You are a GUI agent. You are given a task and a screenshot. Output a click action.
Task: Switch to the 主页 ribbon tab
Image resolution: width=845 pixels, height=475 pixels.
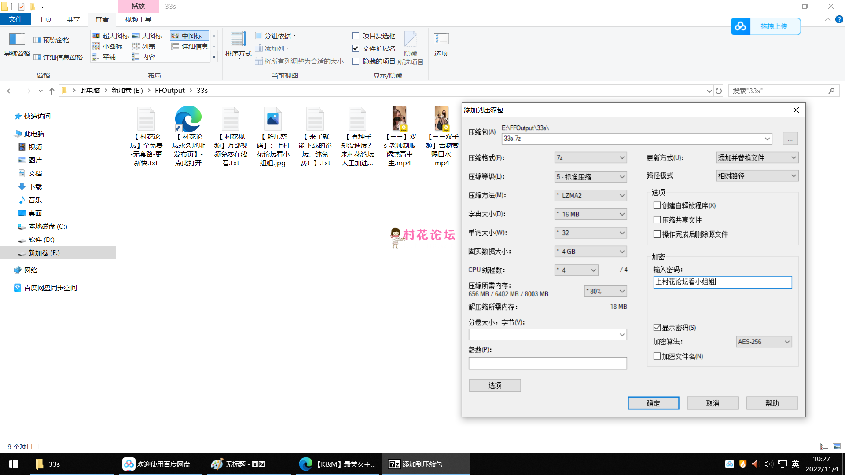tap(44, 20)
